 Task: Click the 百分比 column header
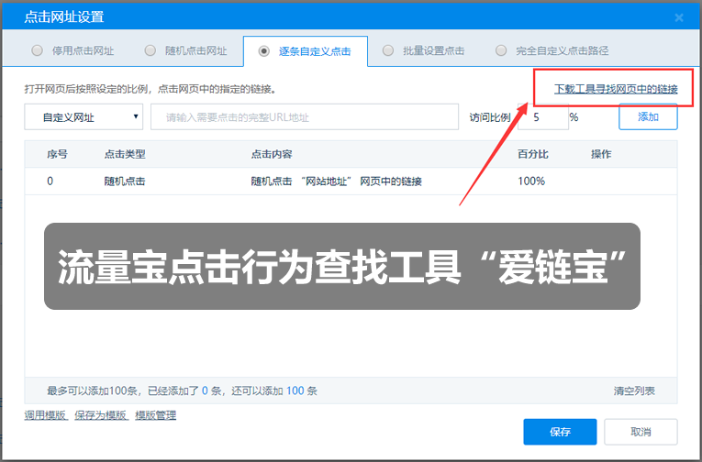[533, 154]
